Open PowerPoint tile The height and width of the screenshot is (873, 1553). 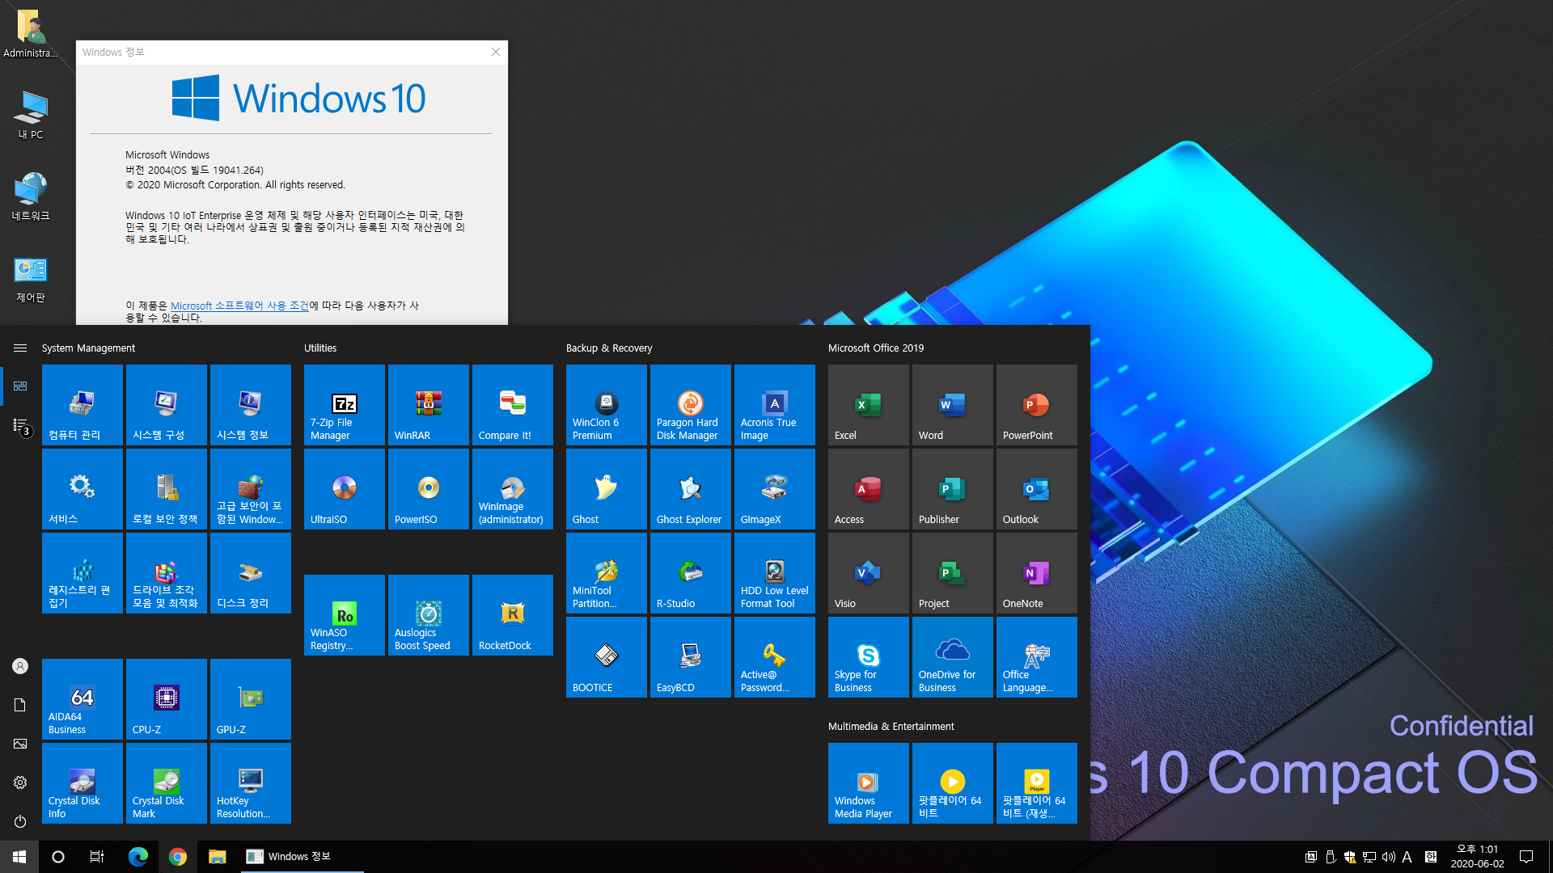pyautogui.click(x=1037, y=405)
